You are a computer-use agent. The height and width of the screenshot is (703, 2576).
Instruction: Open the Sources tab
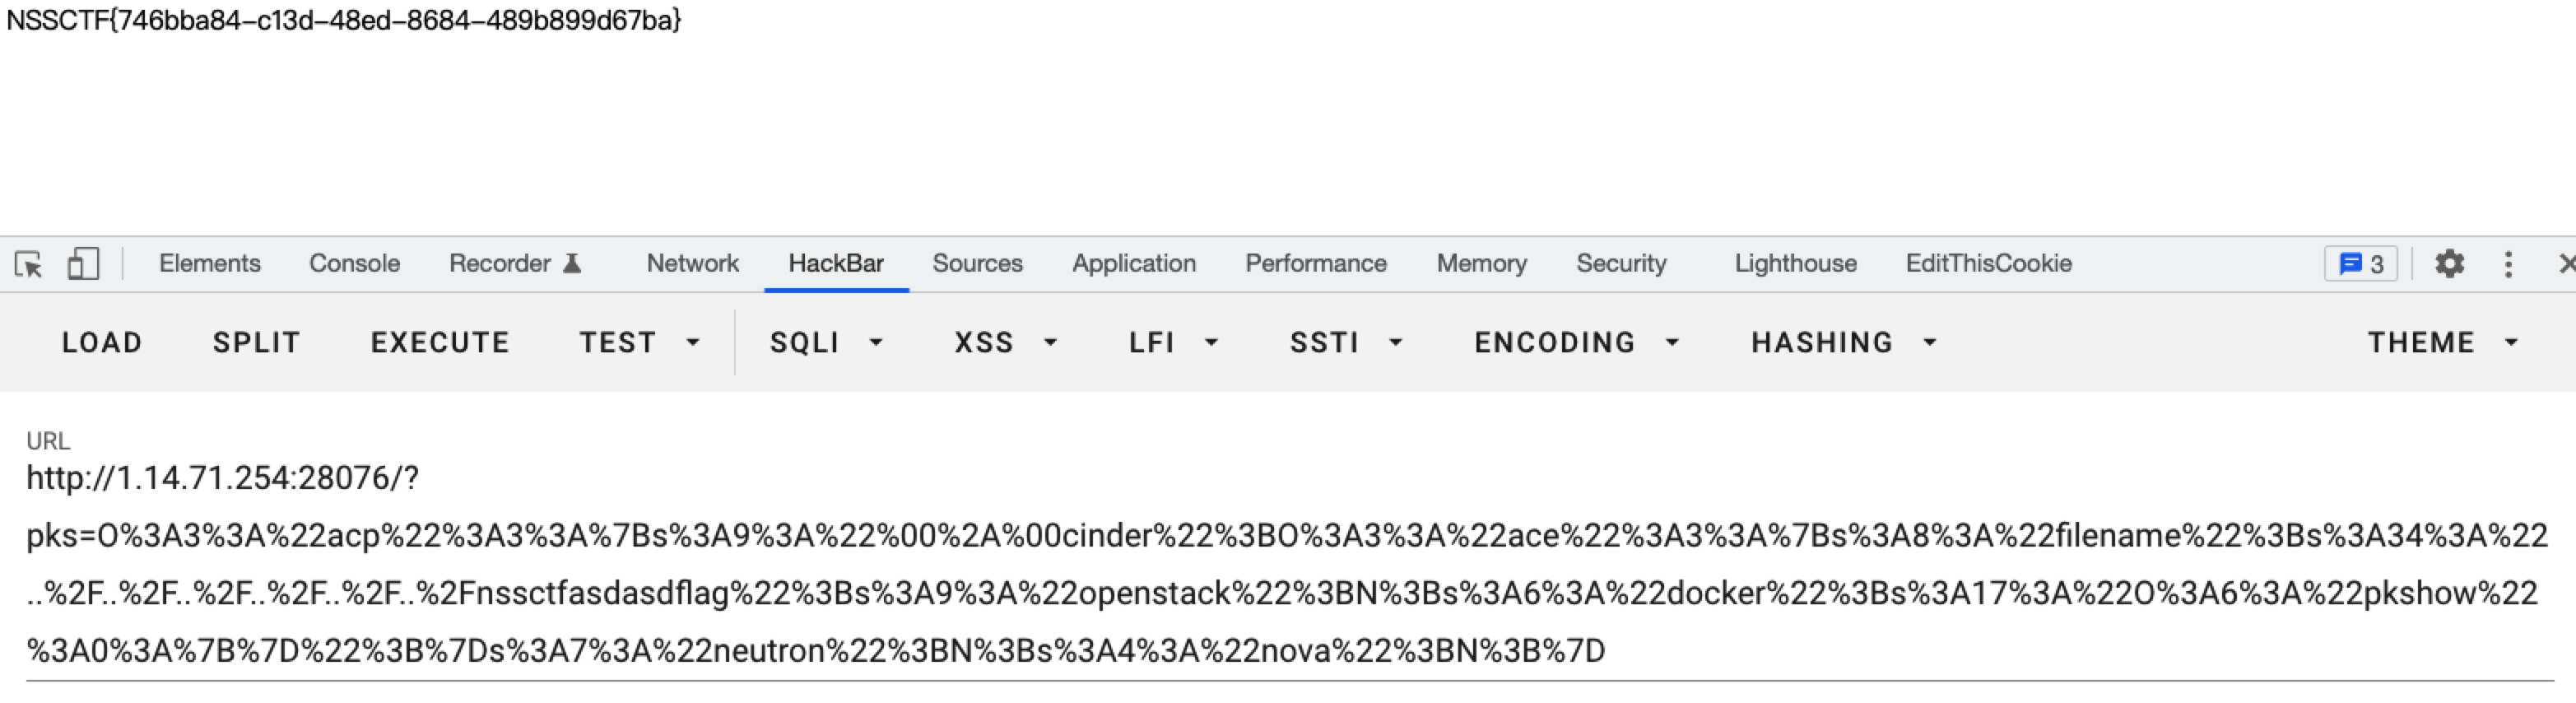[x=977, y=263]
